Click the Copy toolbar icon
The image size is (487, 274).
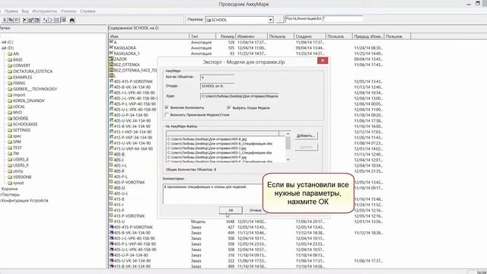click(11, 20)
